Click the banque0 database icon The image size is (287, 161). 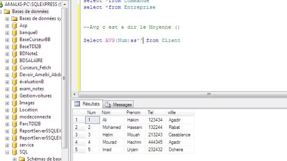click(14, 33)
